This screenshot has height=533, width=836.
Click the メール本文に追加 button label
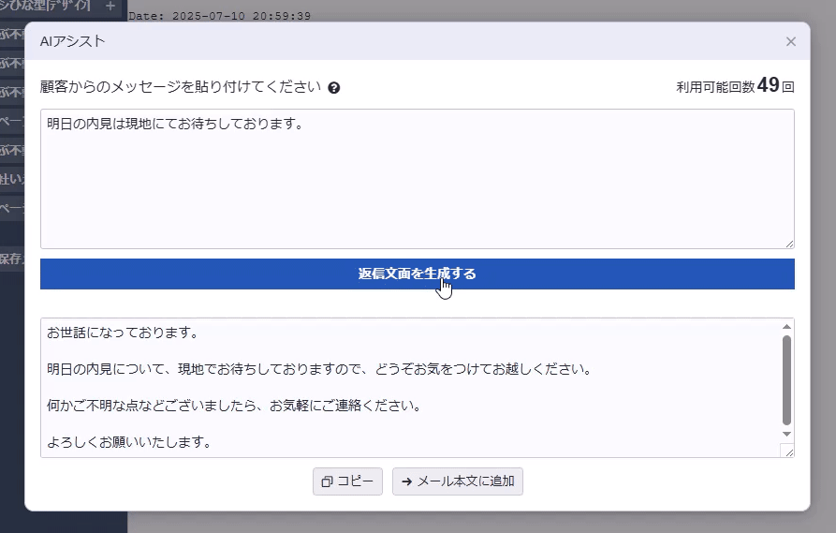465,481
